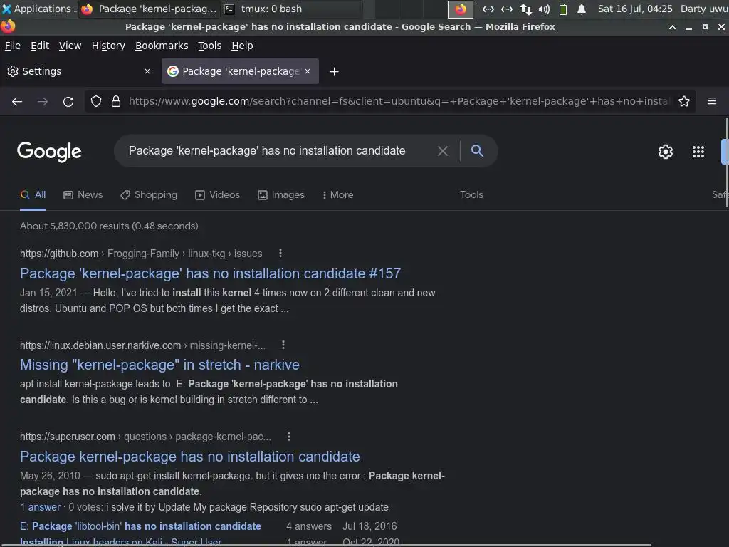Switch to News results
The width and height of the screenshot is (729, 547).
(83, 195)
